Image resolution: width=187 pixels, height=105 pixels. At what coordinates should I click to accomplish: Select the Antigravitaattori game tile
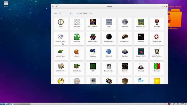109,39
